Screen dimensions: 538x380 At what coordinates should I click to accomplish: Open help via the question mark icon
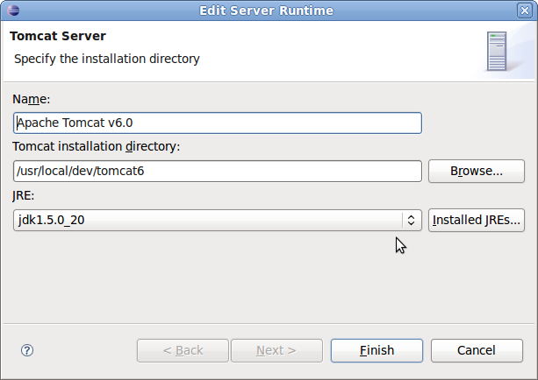(27, 350)
